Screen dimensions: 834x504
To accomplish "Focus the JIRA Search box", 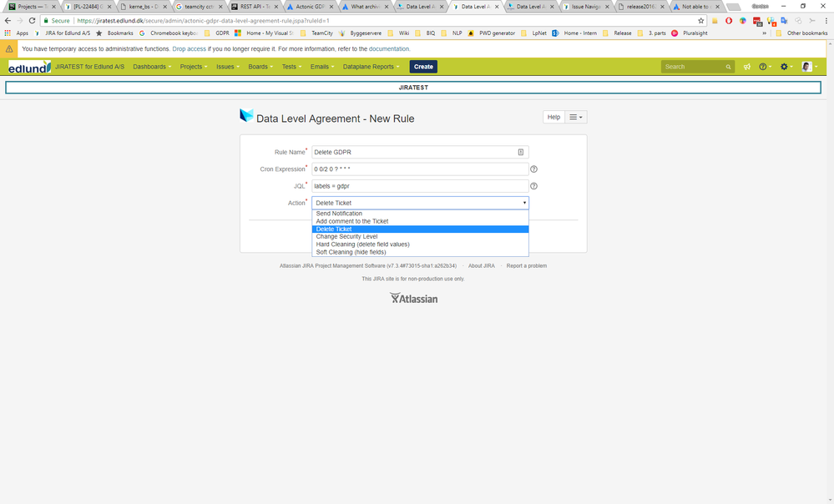I will click(697, 67).
